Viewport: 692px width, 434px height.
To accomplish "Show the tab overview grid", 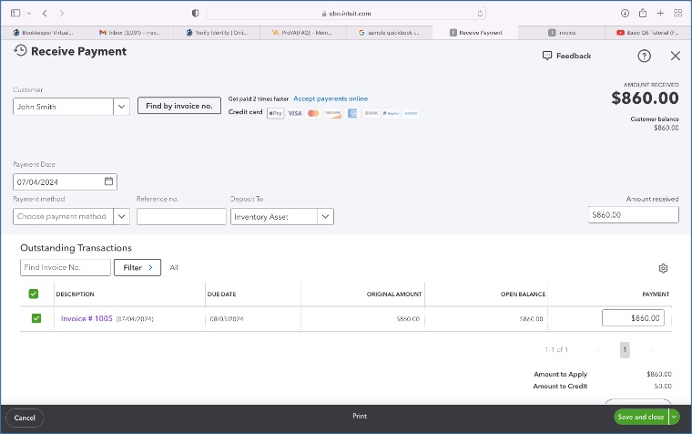I will point(677,14).
